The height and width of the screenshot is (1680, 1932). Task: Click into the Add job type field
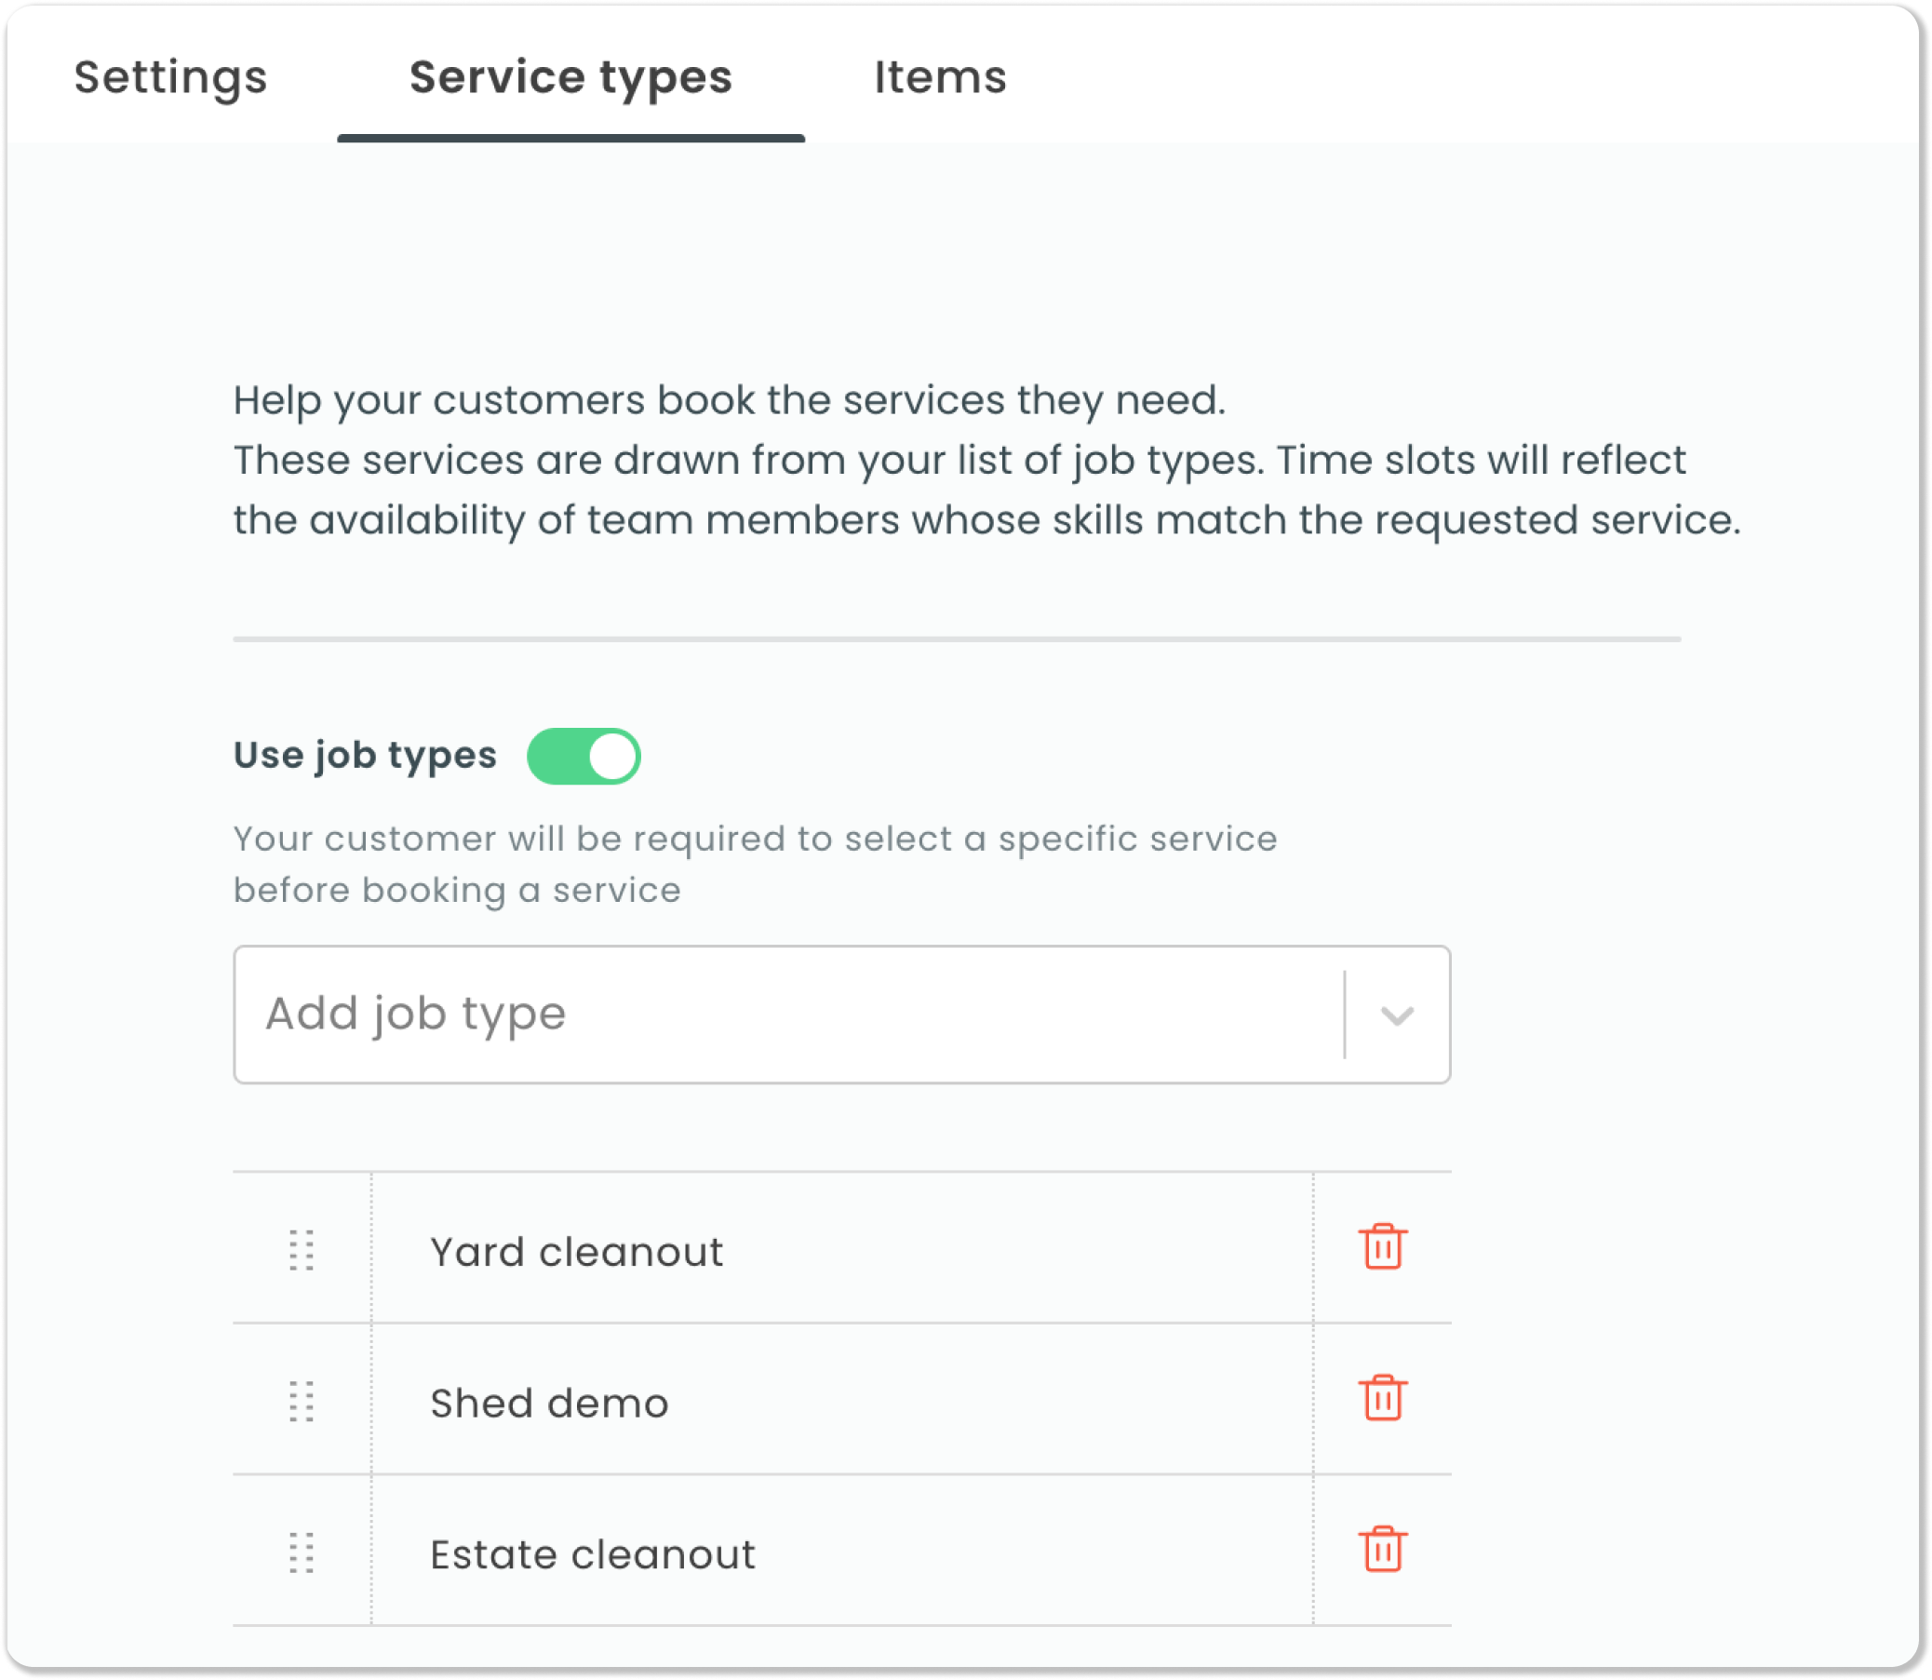[842, 1015]
